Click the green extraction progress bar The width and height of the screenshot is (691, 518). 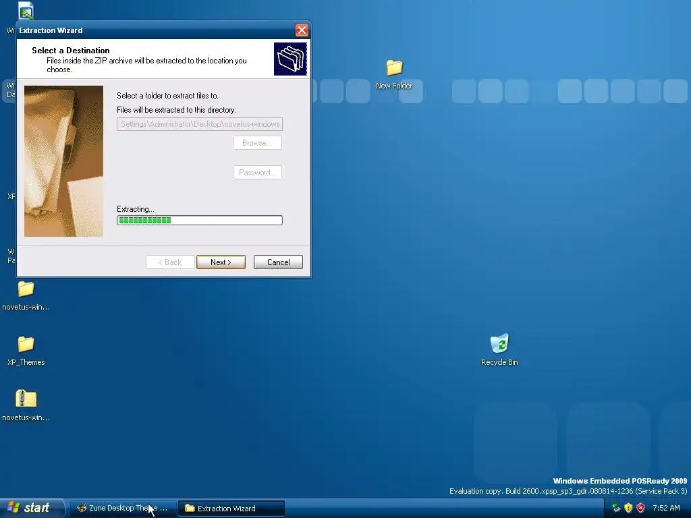click(x=200, y=221)
